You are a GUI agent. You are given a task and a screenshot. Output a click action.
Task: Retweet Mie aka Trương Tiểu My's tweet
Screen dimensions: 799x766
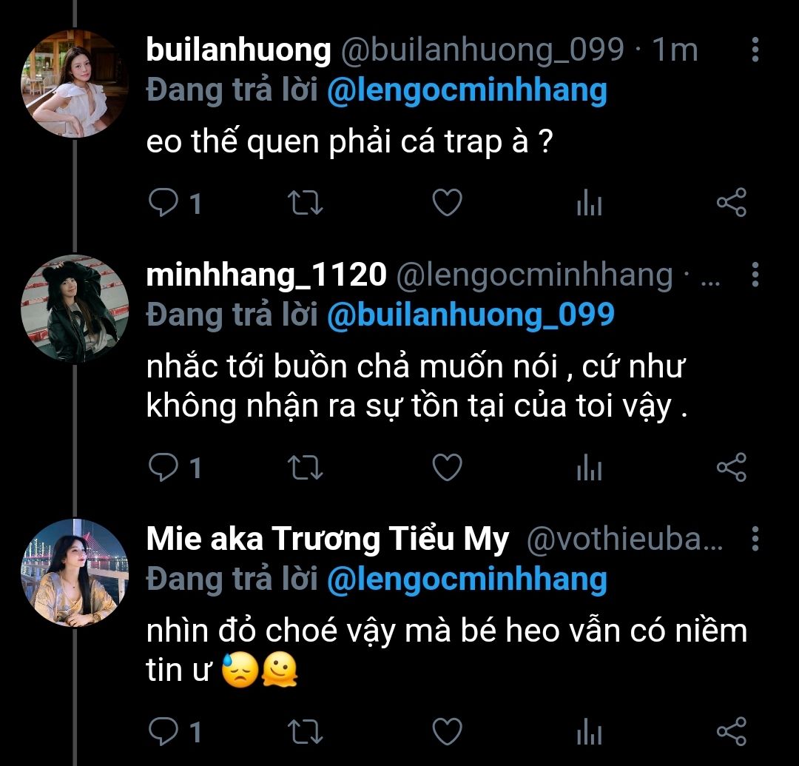click(x=304, y=731)
